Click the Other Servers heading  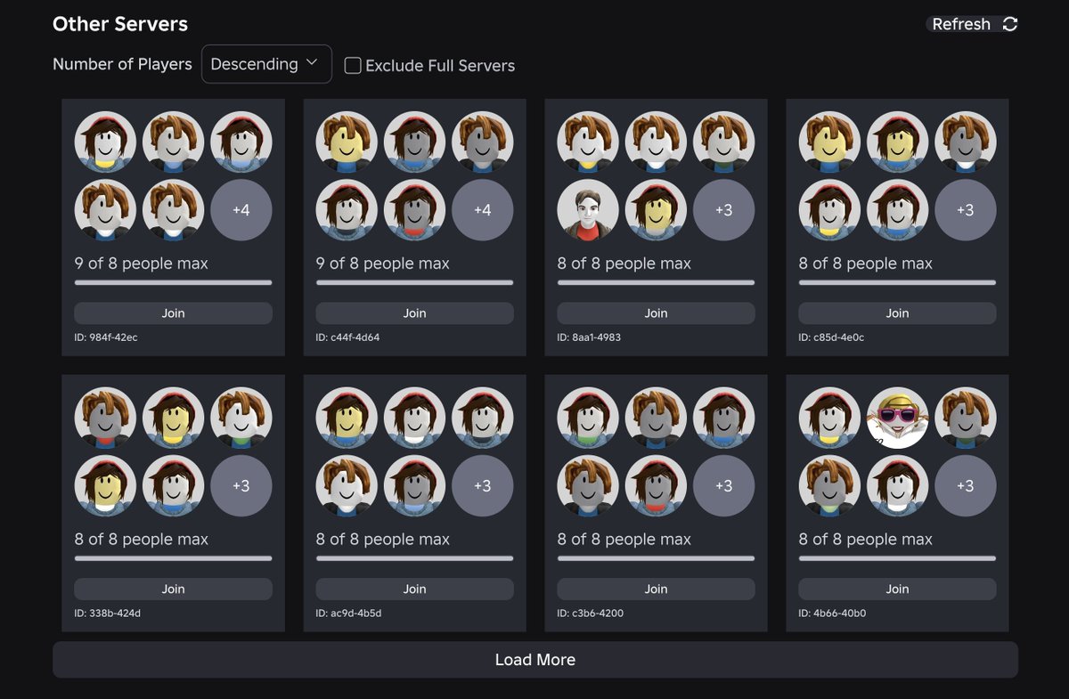click(120, 24)
